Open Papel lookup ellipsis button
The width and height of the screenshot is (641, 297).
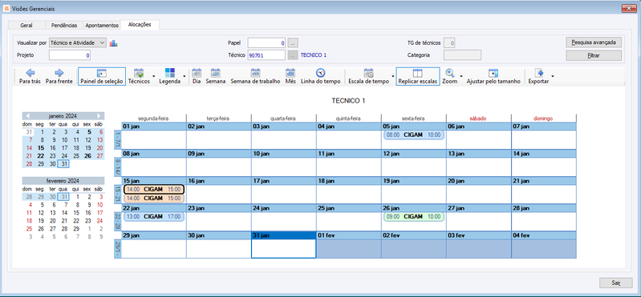(x=293, y=42)
